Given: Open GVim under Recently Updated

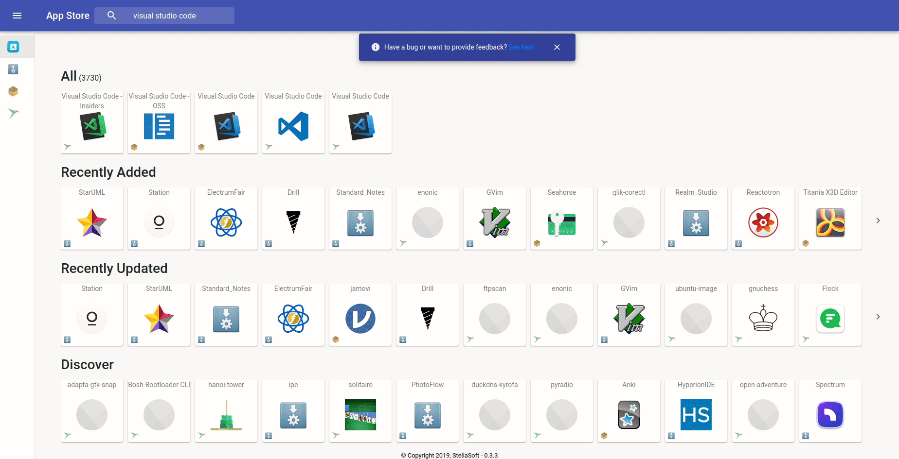Looking at the screenshot, I should coord(629,315).
